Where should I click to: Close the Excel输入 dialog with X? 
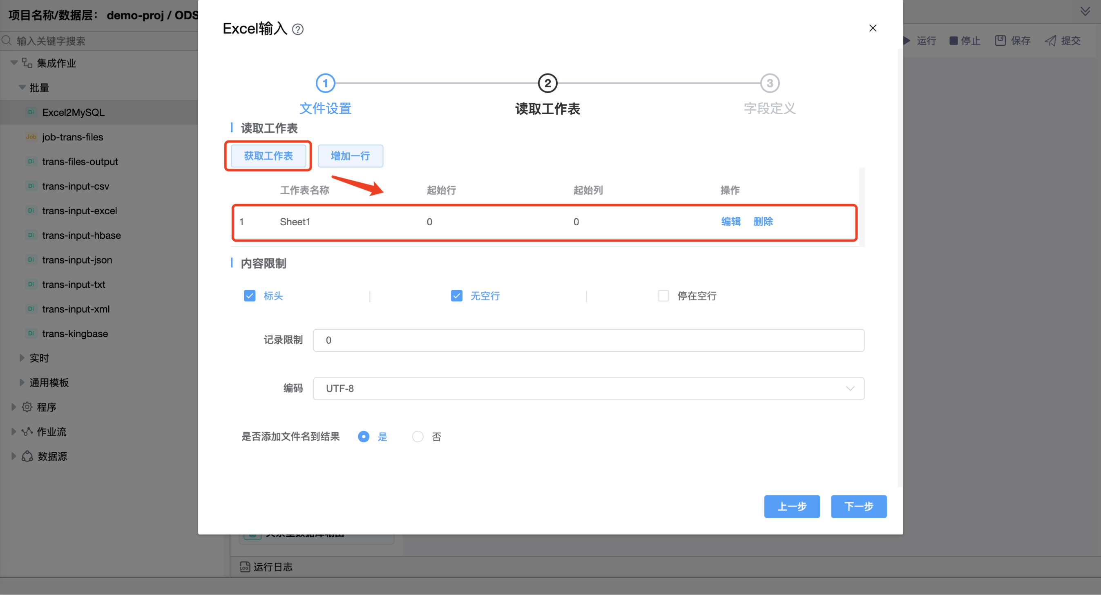click(872, 28)
